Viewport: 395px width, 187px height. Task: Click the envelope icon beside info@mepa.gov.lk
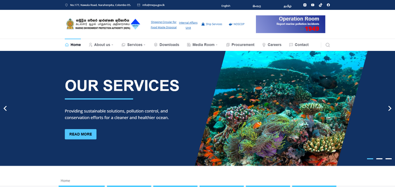click(x=139, y=5)
